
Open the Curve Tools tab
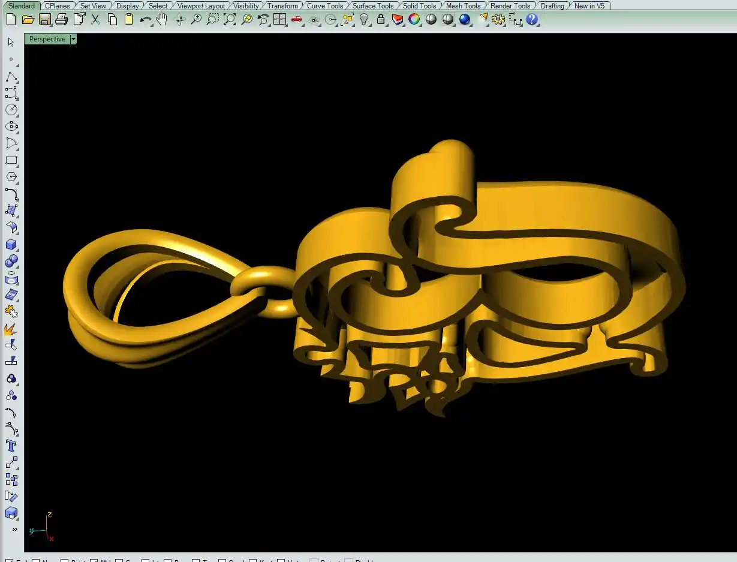325,5
